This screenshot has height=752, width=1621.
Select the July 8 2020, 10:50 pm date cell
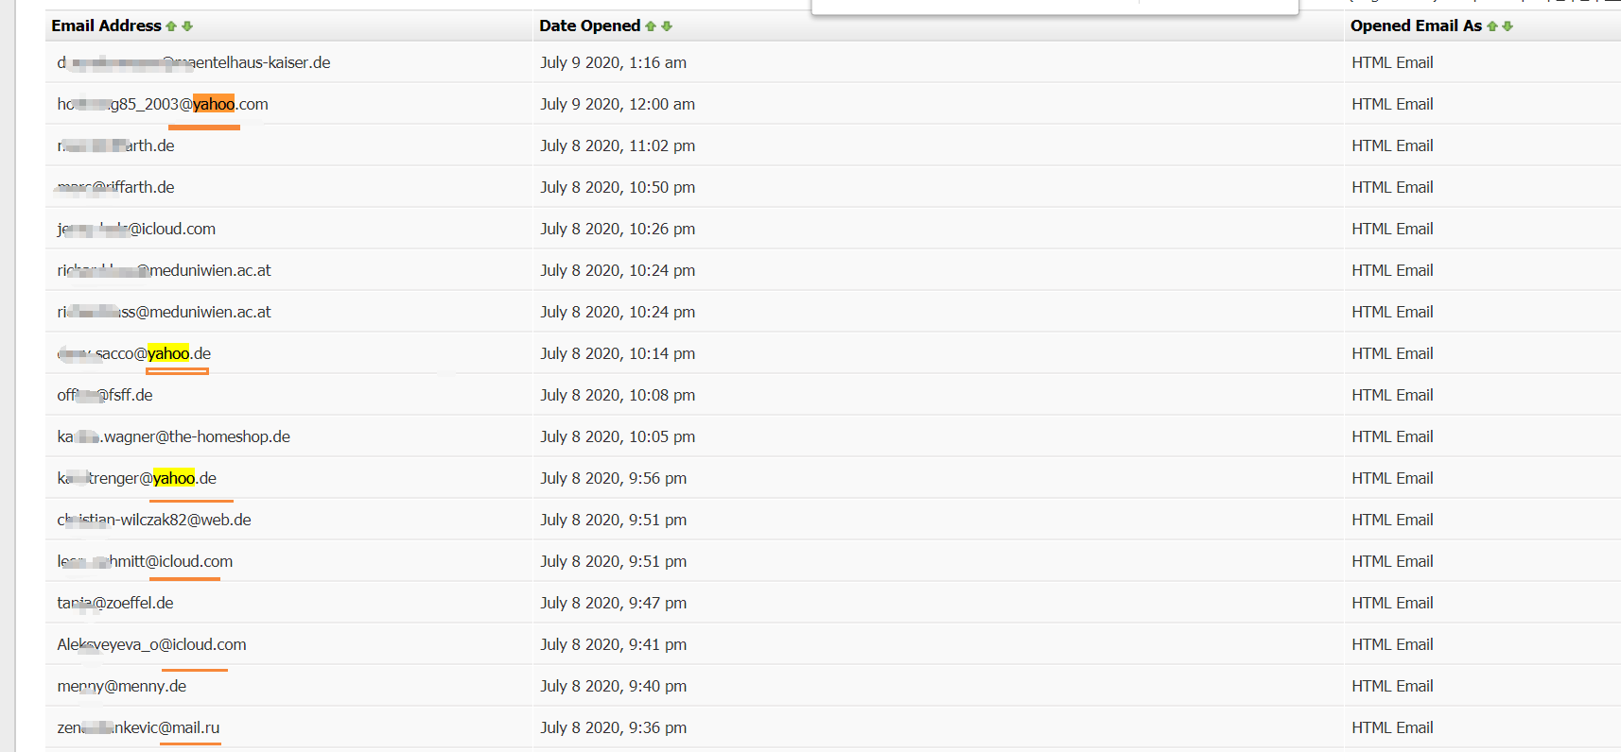tap(617, 188)
